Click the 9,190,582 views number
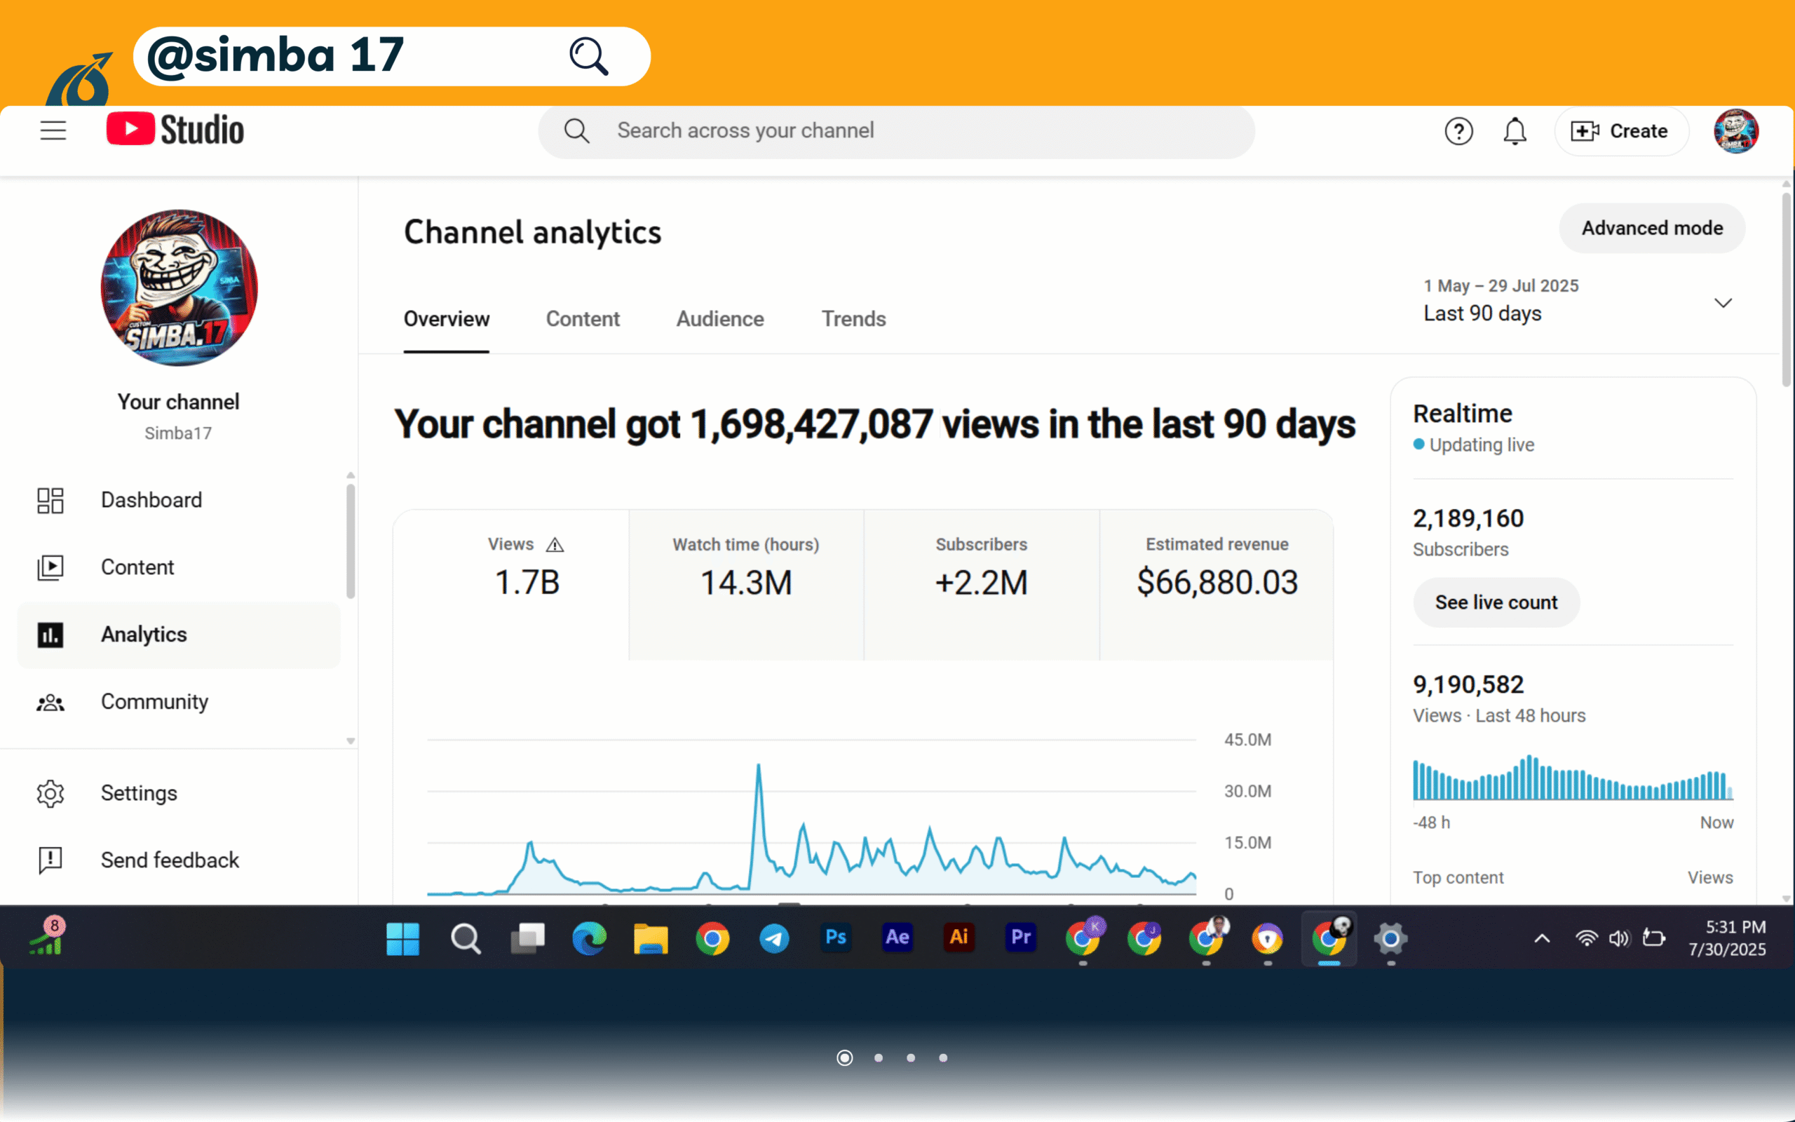This screenshot has height=1122, width=1795. coord(1468,684)
